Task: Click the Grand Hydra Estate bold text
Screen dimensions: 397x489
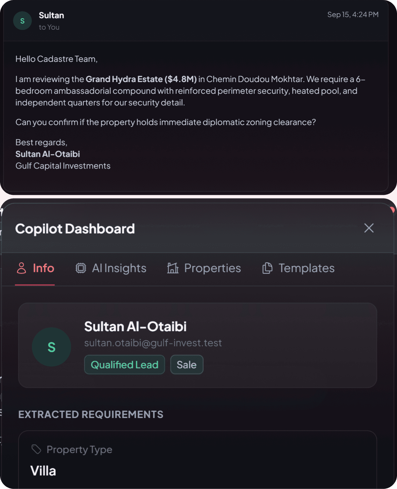Action: pyautogui.click(x=124, y=79)
